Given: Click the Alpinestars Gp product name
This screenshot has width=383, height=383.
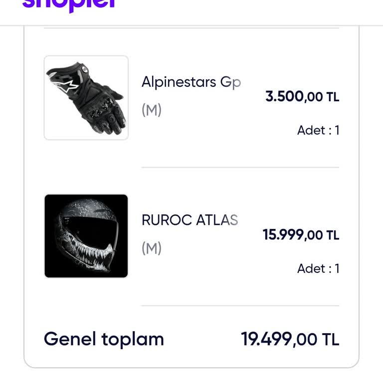Looking at the screenshot, I should [191, 82].
